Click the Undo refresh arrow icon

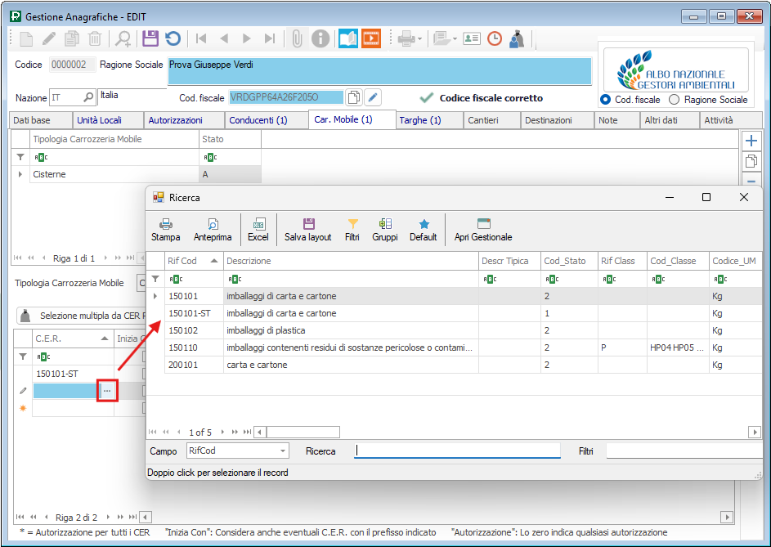[x=173, y=38]
